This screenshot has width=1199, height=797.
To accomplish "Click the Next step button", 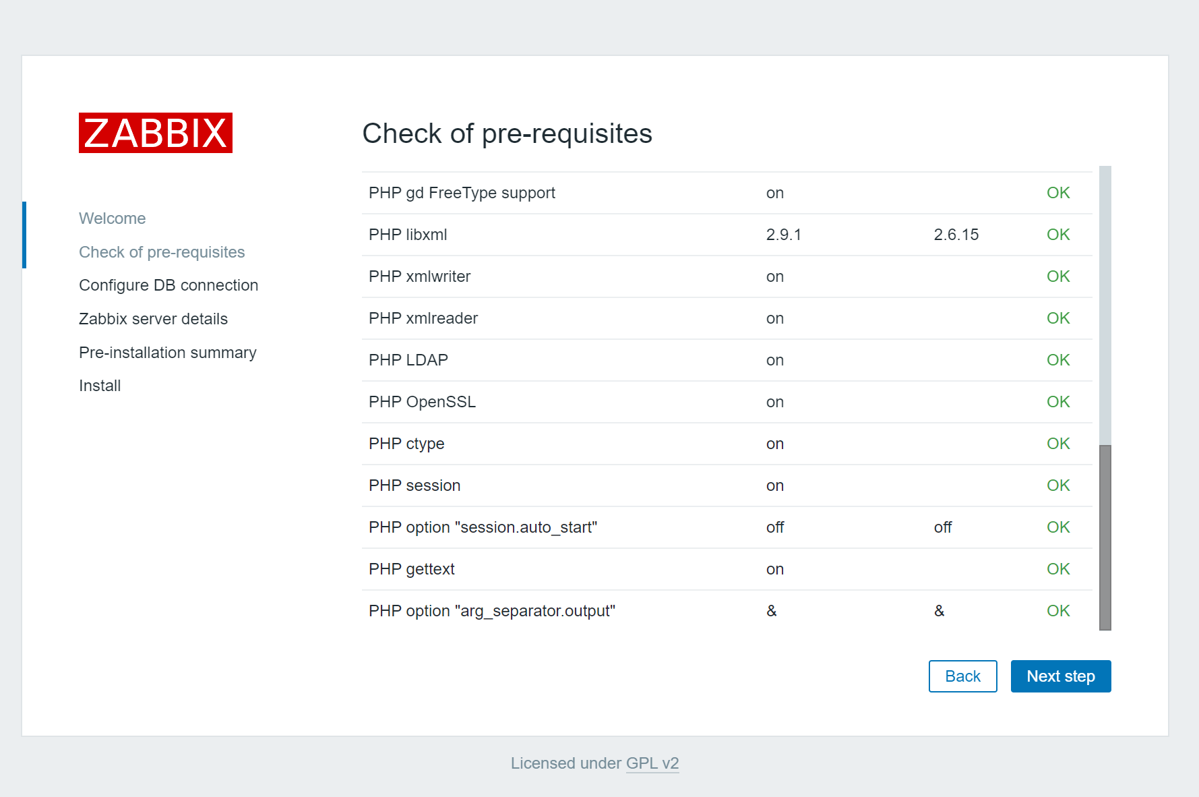I will pyautogui.click(x=1060, y=676).
